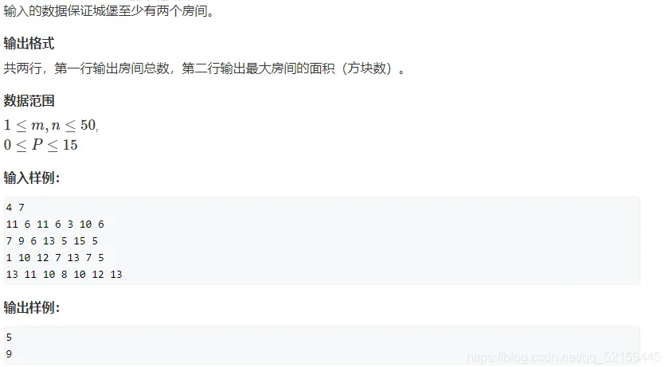Click the formula 0 ≤ P ≤ 15
This screenshot has width=665, height=367.
click(41, 145)
